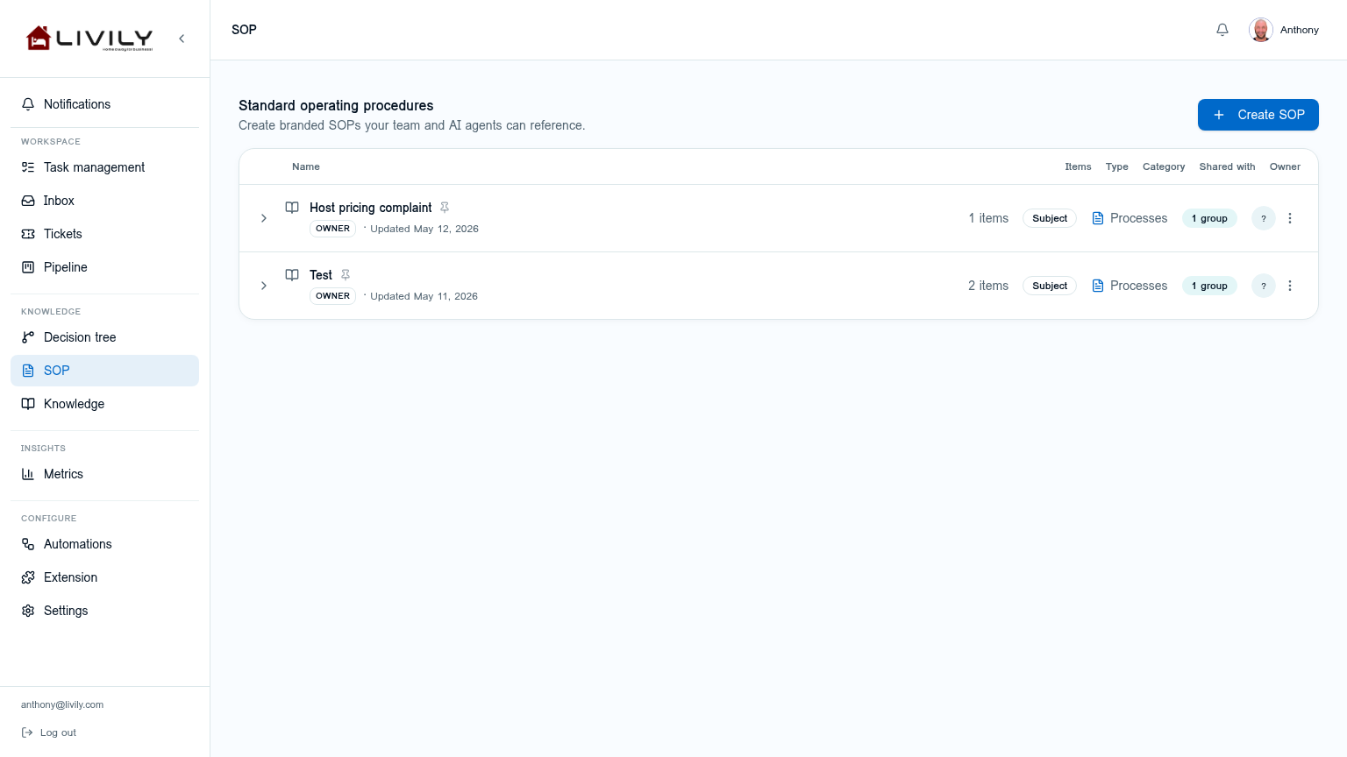Open Extension page

tap(104, 577)
